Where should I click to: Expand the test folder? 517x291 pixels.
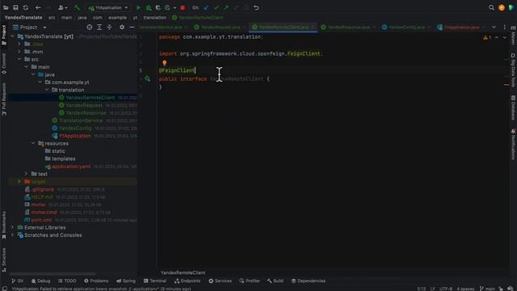coord(27,174)
